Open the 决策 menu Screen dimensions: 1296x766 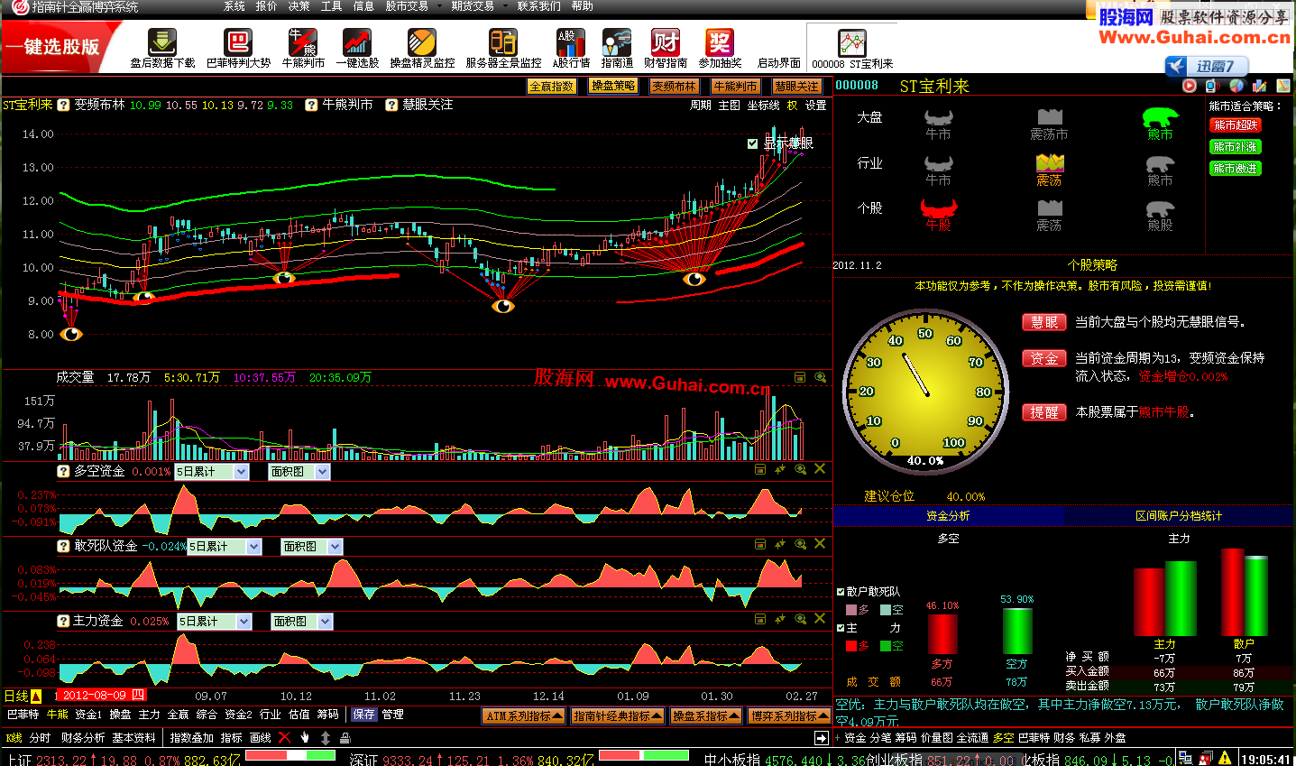(299, 6)
